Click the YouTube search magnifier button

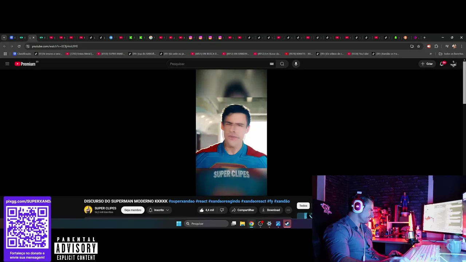pyautogui.click(x=282, y=64)
